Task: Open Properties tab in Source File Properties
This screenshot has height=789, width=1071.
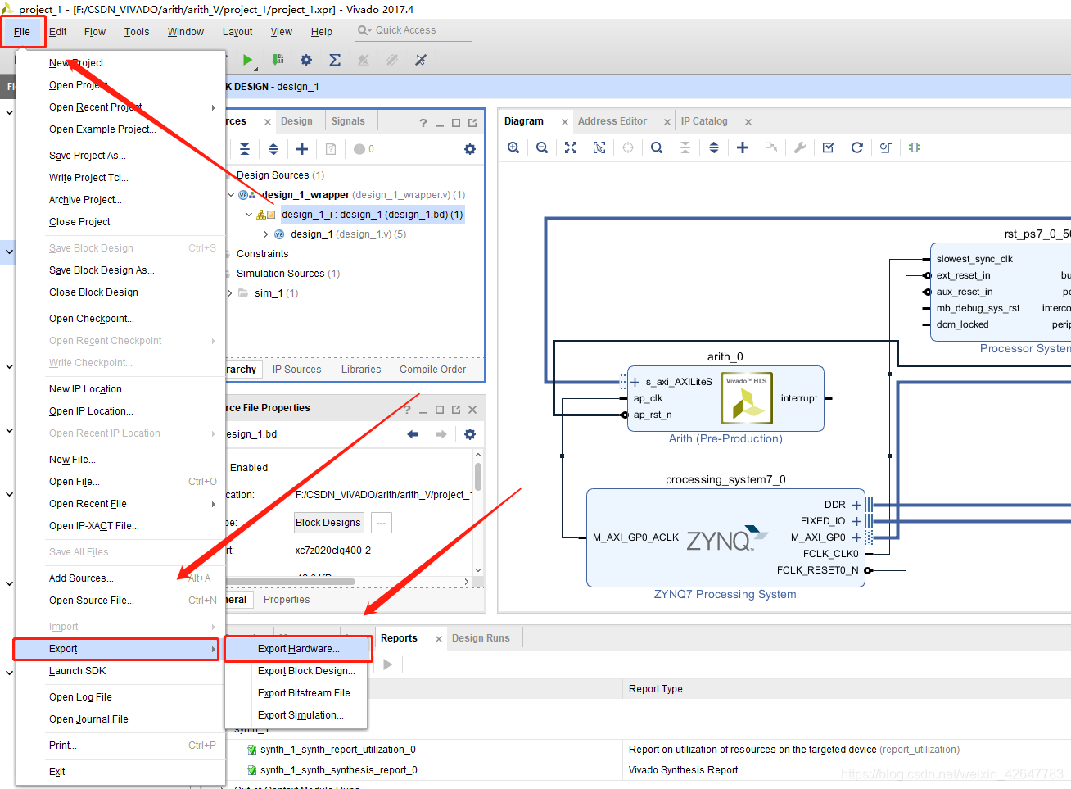Action: click(x=287, y=600)
